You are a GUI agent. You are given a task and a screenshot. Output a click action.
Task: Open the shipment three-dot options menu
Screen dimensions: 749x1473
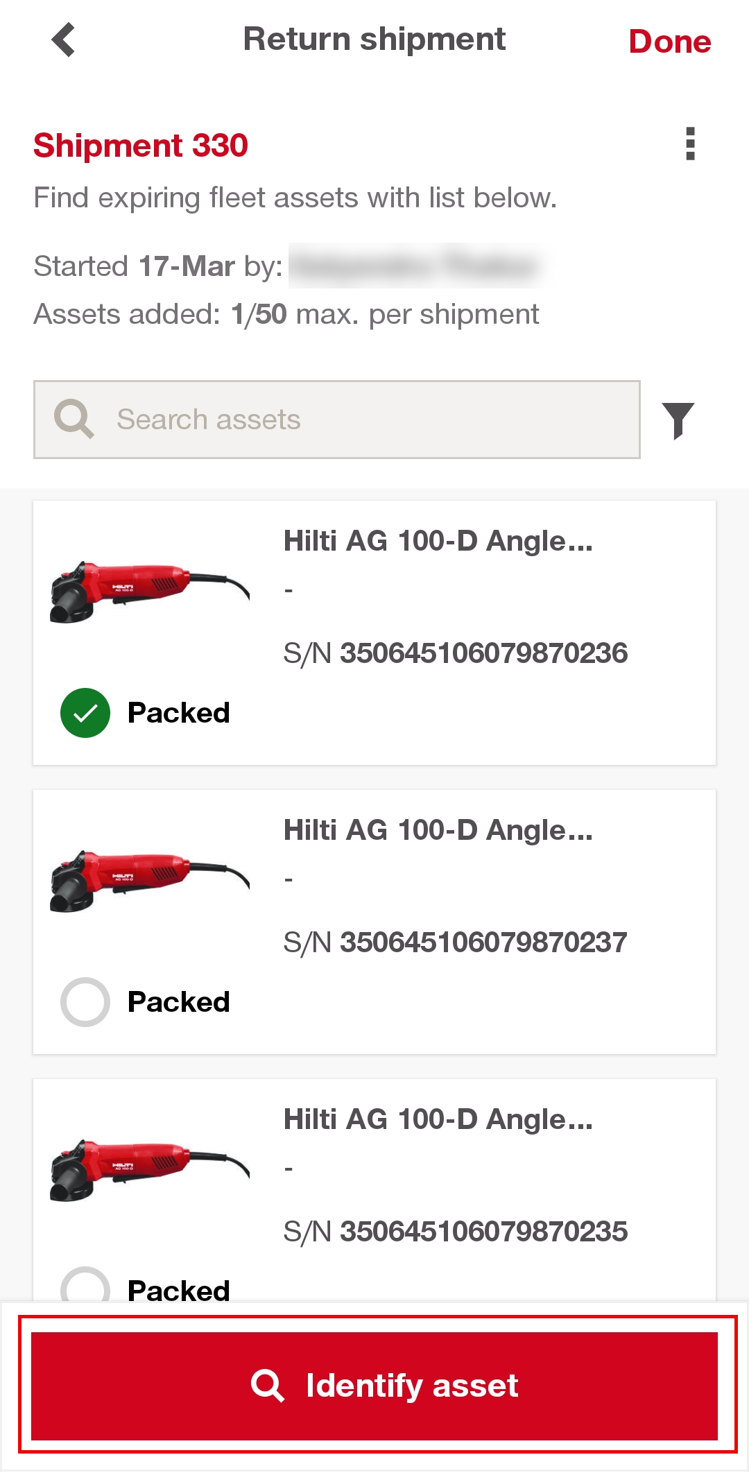pos(689,144)
